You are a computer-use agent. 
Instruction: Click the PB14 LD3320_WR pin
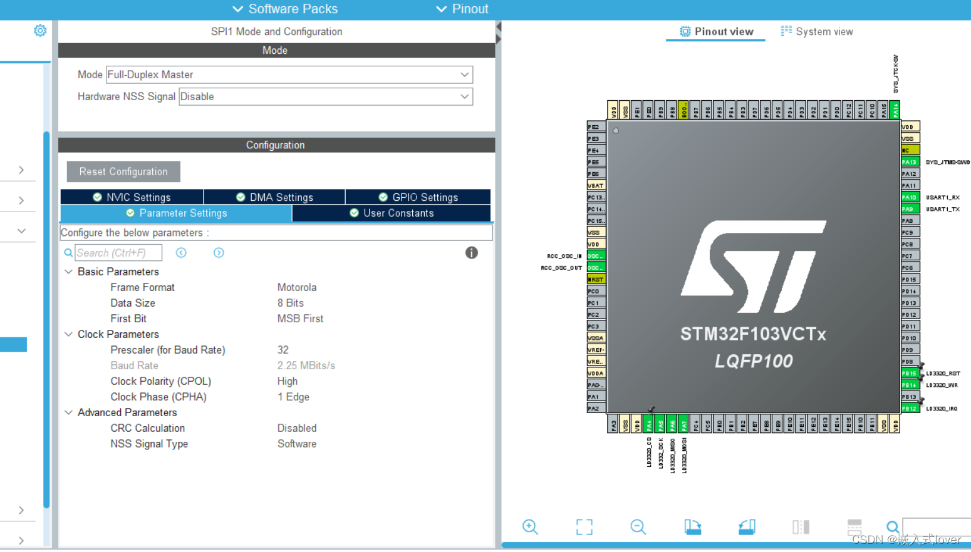910,385
